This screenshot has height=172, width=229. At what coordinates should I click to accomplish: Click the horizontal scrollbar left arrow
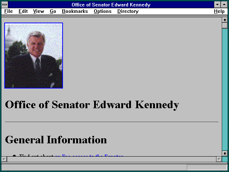(4, 159)
